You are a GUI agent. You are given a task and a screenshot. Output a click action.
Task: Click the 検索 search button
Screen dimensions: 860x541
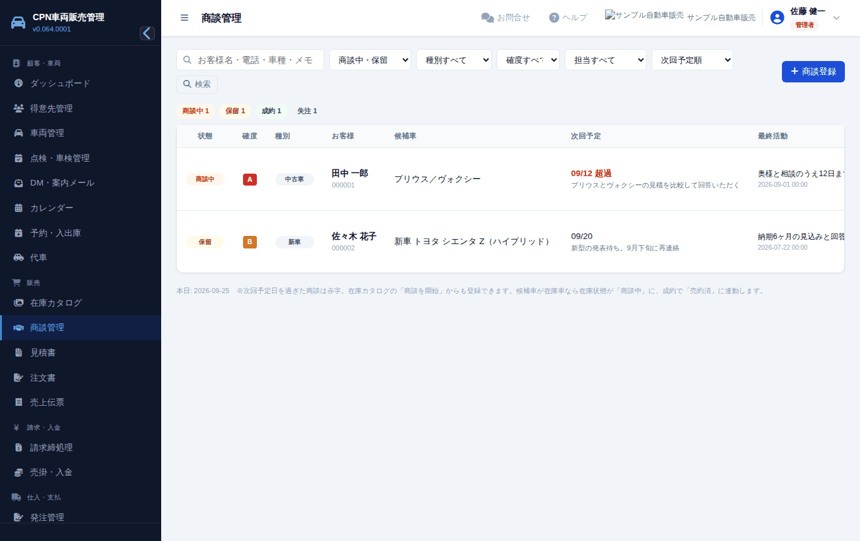[x=197, y=84]
